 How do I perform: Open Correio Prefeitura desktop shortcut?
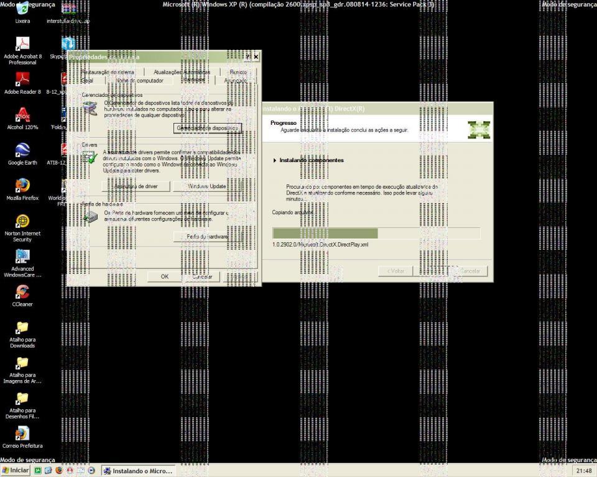[x=22, y=437]
